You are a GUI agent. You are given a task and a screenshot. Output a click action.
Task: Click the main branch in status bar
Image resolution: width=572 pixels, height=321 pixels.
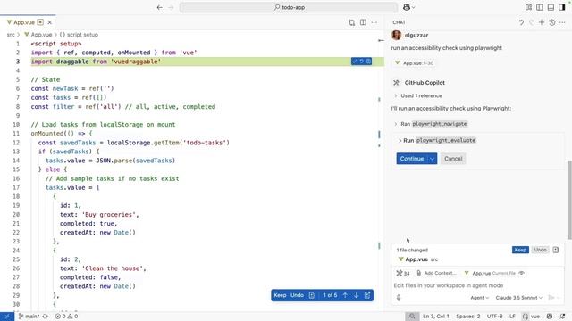pos(29,317)
